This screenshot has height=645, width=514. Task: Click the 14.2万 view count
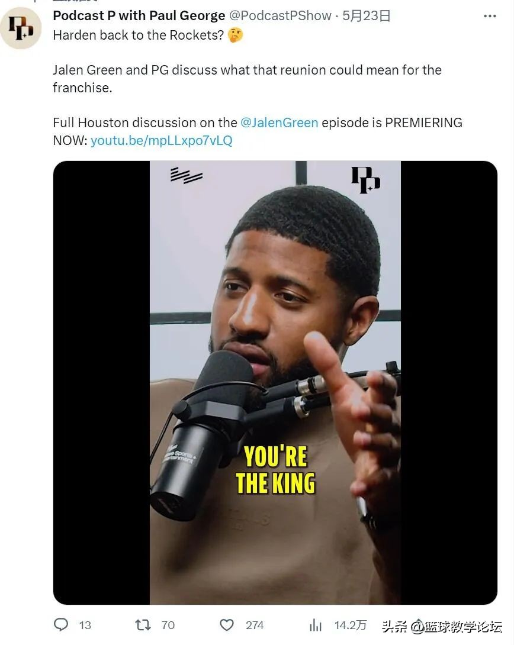click(x=351, y=625)
